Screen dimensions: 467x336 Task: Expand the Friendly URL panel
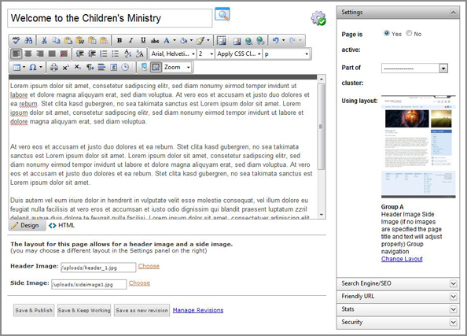[398, 297]
